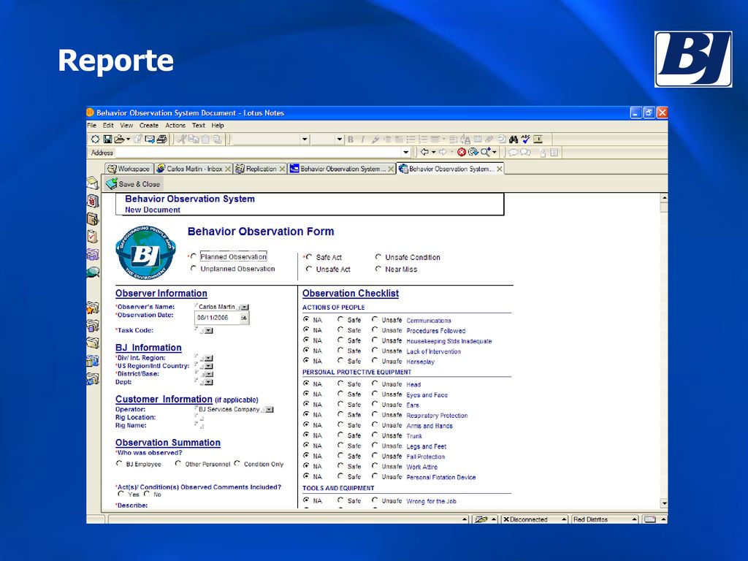This screenshot has height=561, width=748.
Task: Click the bulleted list toolbar icon
Action: coord(411,140)
